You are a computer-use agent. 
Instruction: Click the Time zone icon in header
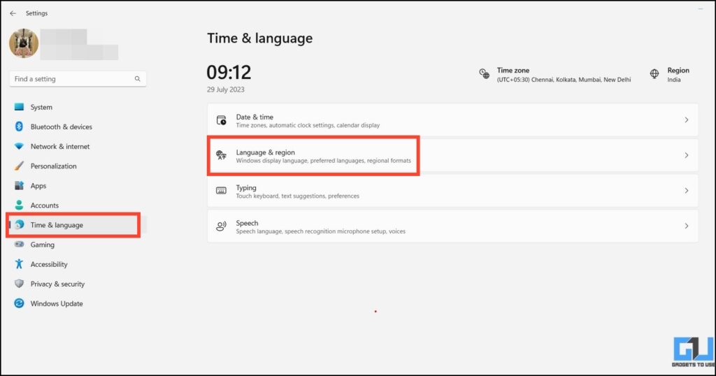[x=484, y=74]
